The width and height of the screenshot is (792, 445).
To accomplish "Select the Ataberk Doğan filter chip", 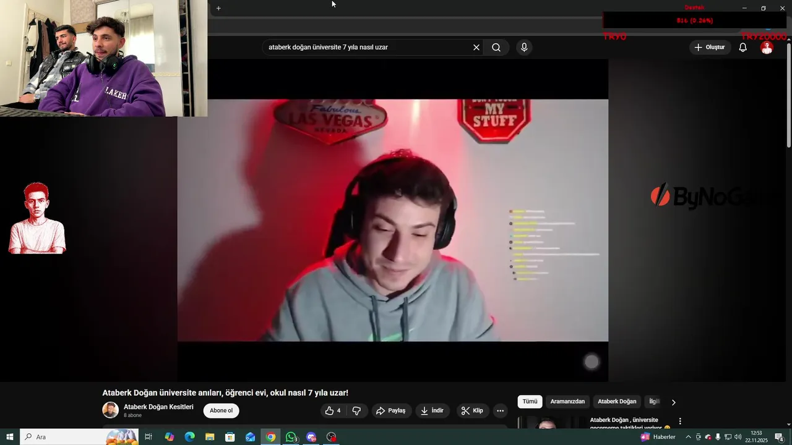I will click(617, 402).
